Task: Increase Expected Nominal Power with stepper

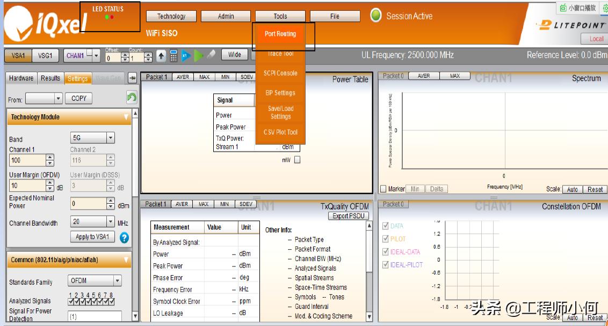Action: 111,201
